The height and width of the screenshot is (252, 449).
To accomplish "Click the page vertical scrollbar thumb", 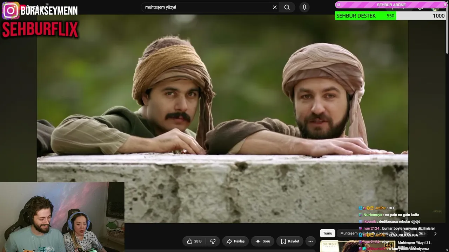I will pos(447,30).
